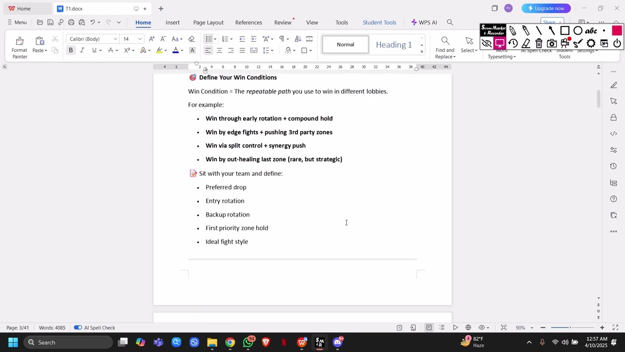Toggle center alignment button
625x352 pixels.
coord(219,50)
